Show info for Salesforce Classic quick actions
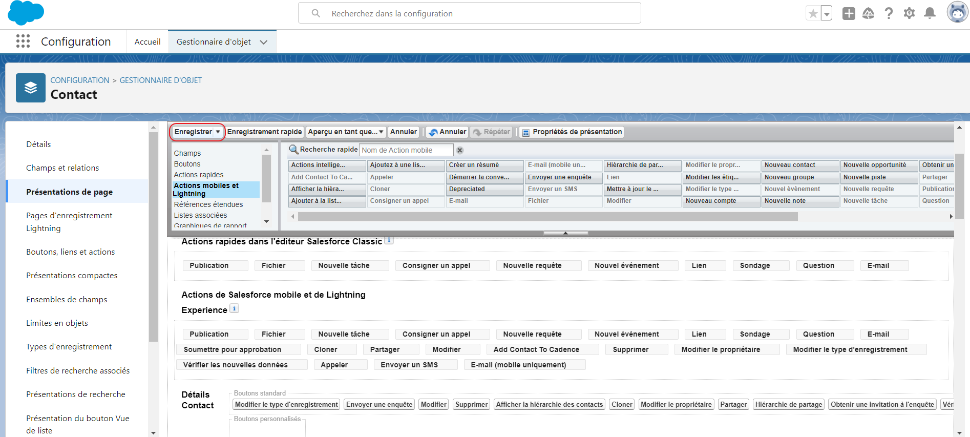Screen dimensions: 970x437 point(389,240)
